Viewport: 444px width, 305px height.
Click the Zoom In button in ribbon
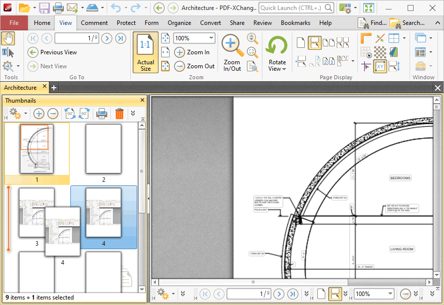click(193, 52)
